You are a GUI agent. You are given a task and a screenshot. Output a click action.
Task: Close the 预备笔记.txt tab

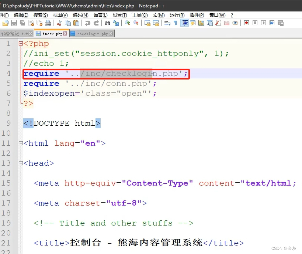click(x=29, y=33)
